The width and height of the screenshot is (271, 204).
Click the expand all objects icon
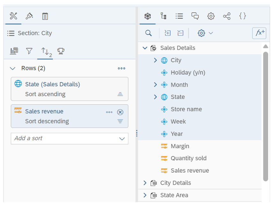(168, 33)
